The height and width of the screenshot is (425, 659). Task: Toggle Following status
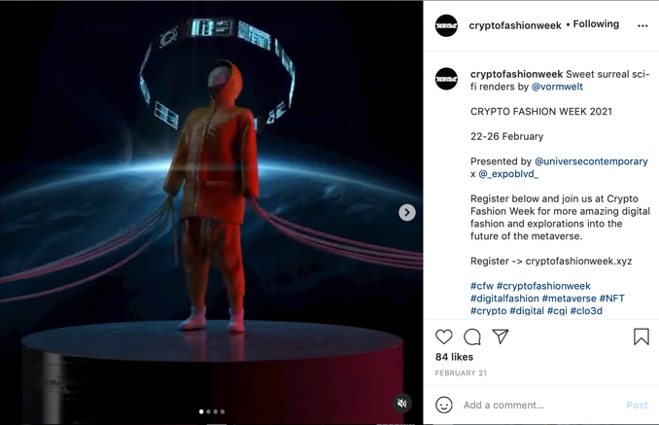[596, 24]
